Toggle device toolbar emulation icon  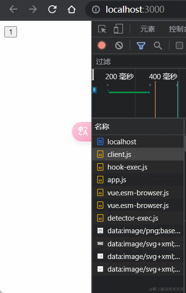pos(118,29)
